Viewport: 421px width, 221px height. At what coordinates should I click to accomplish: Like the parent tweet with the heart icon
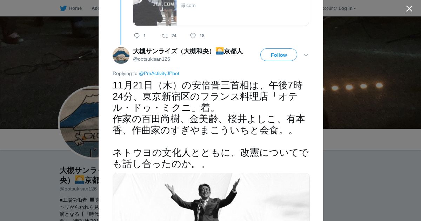tap(193, 36)
